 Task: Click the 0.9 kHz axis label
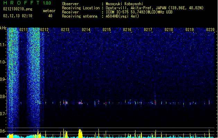pyautogui.click(x=3, y=79)
